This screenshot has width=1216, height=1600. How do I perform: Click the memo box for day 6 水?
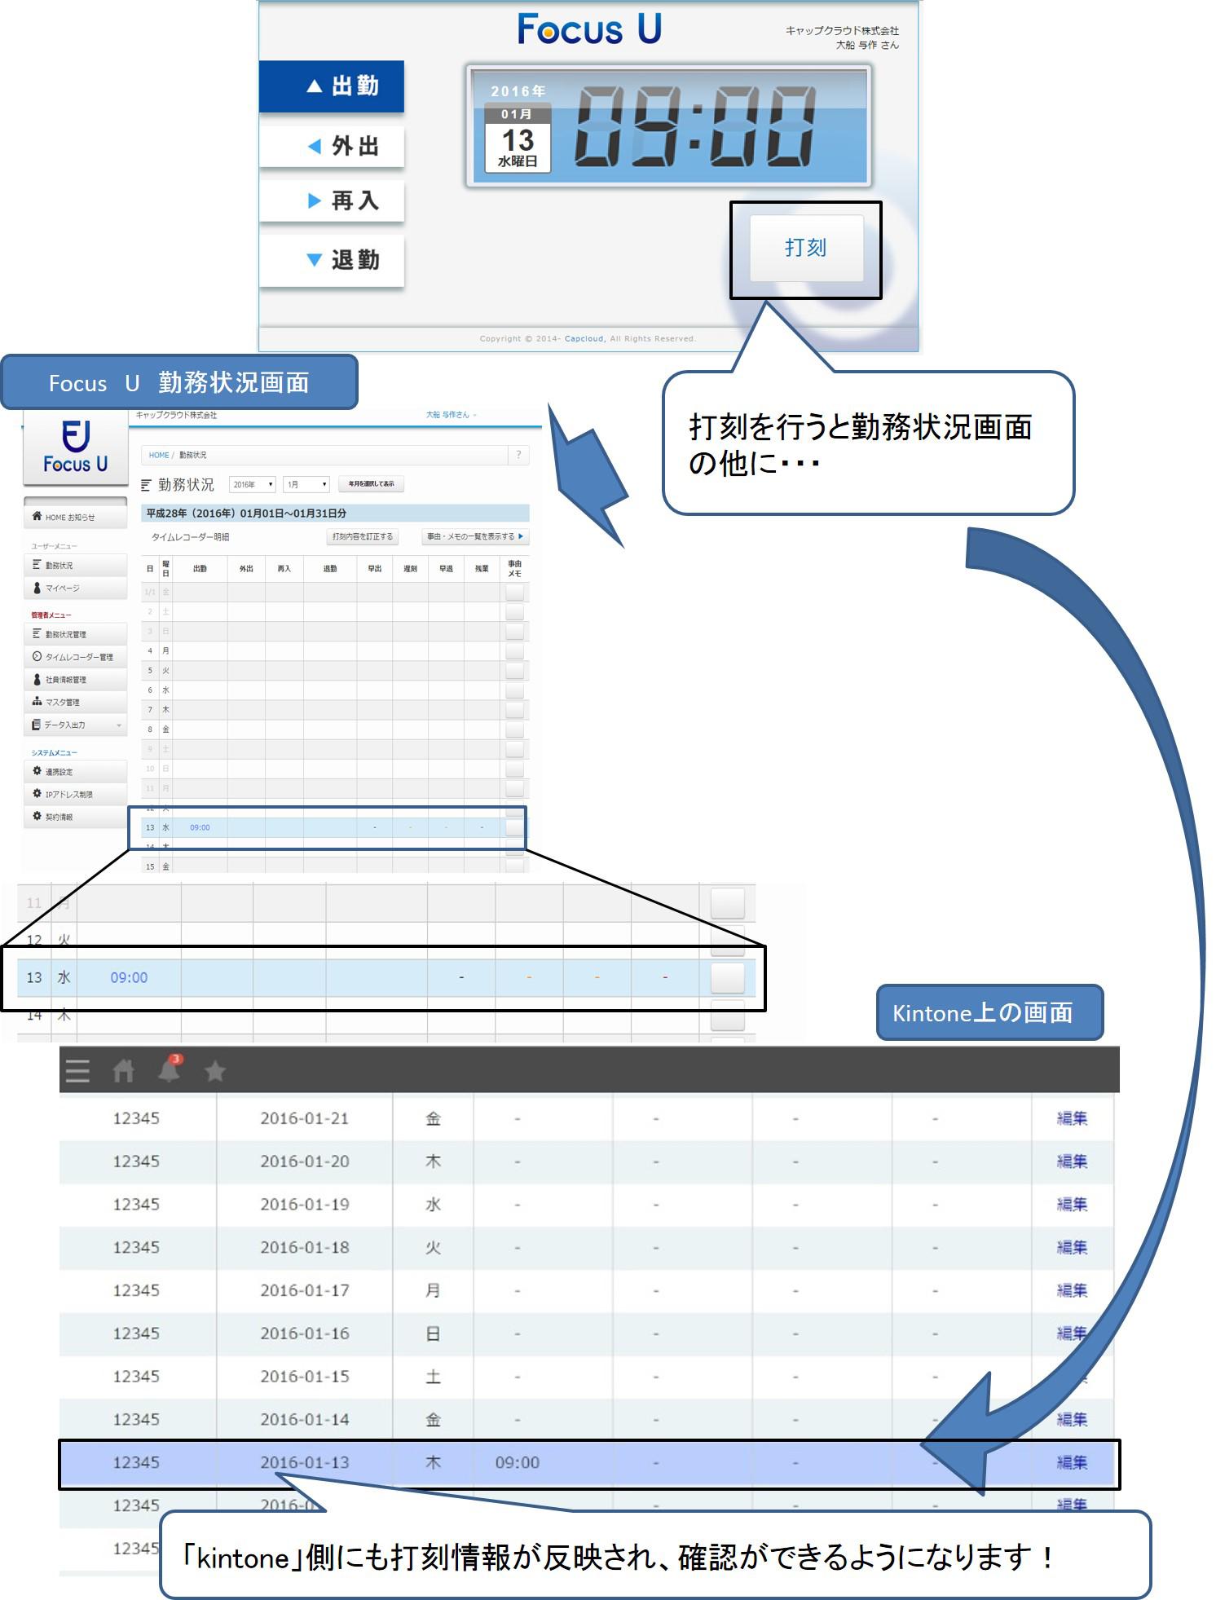point(514,690)
